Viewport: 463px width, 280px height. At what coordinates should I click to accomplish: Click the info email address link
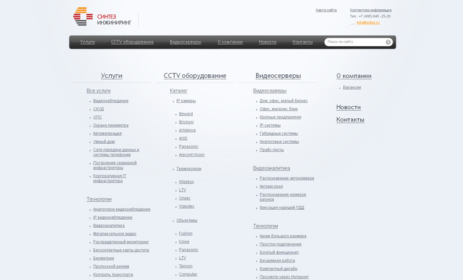click(x=368, y=23)
